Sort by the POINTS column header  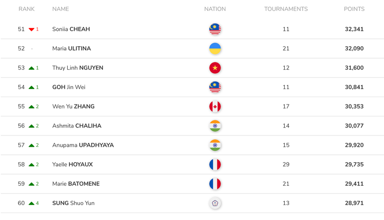[354, 9]
